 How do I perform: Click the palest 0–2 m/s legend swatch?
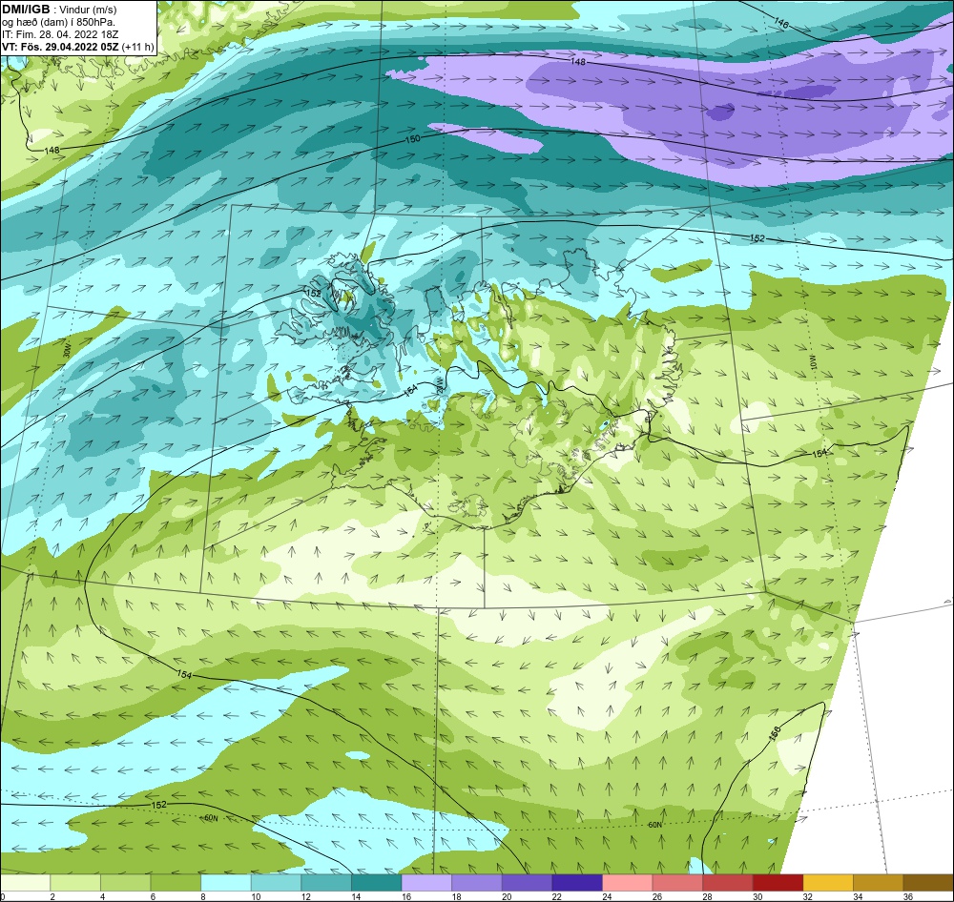26,883
